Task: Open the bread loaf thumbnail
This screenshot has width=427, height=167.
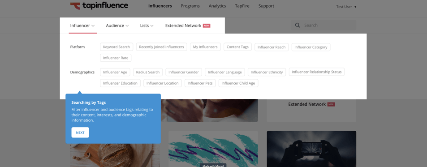Action: 115,155
